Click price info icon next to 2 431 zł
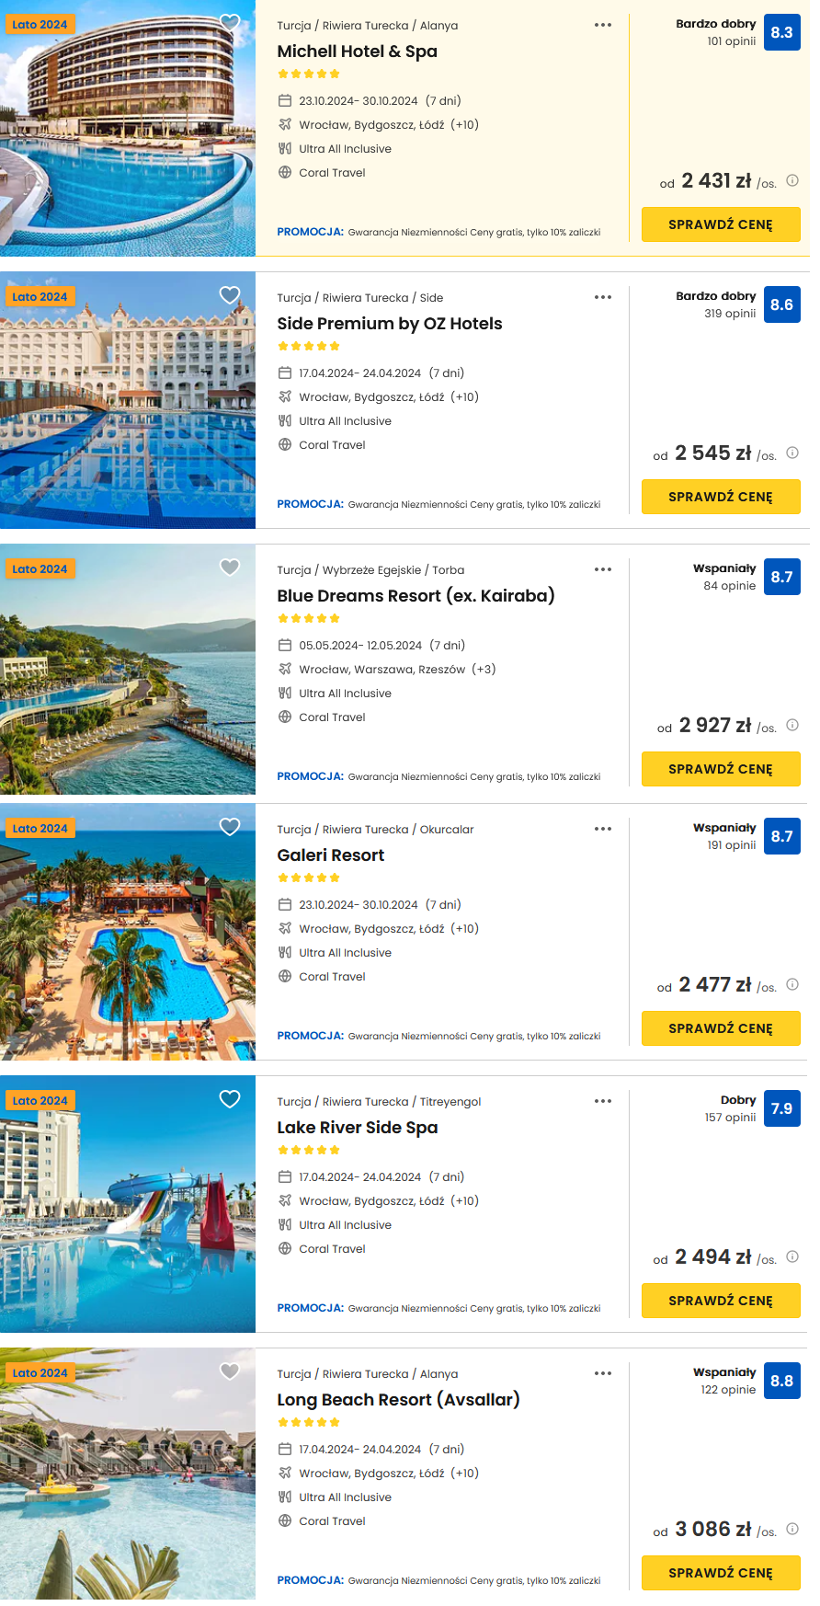 click(x=792, y=181)
